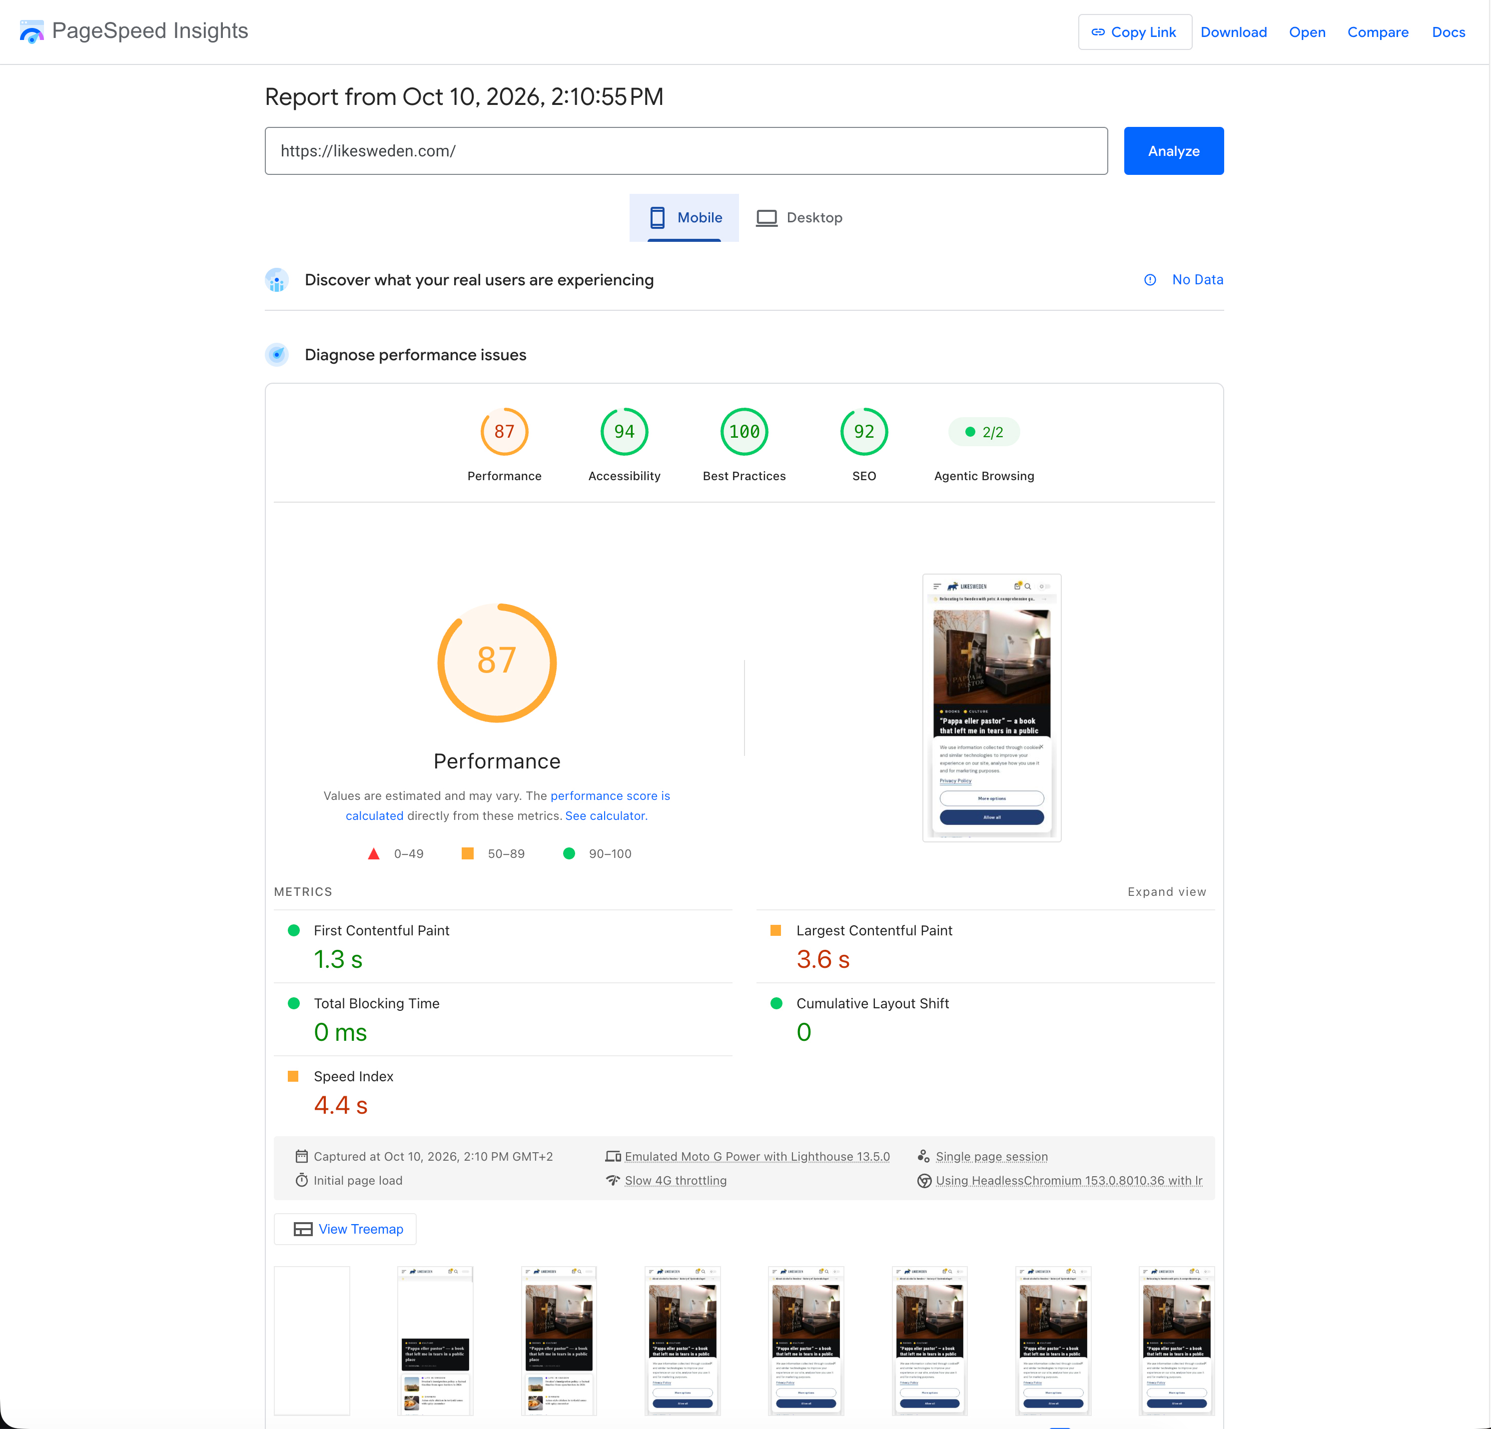Click the HeadlessChromium browser icon
The image size is (1491, 1429).
pos(923,1180)
